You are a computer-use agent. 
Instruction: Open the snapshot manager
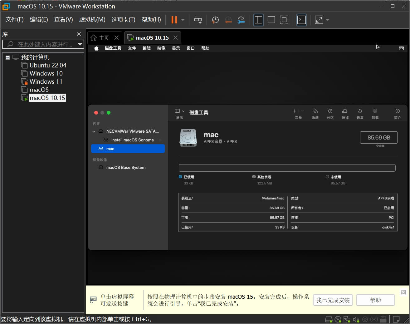241,20
